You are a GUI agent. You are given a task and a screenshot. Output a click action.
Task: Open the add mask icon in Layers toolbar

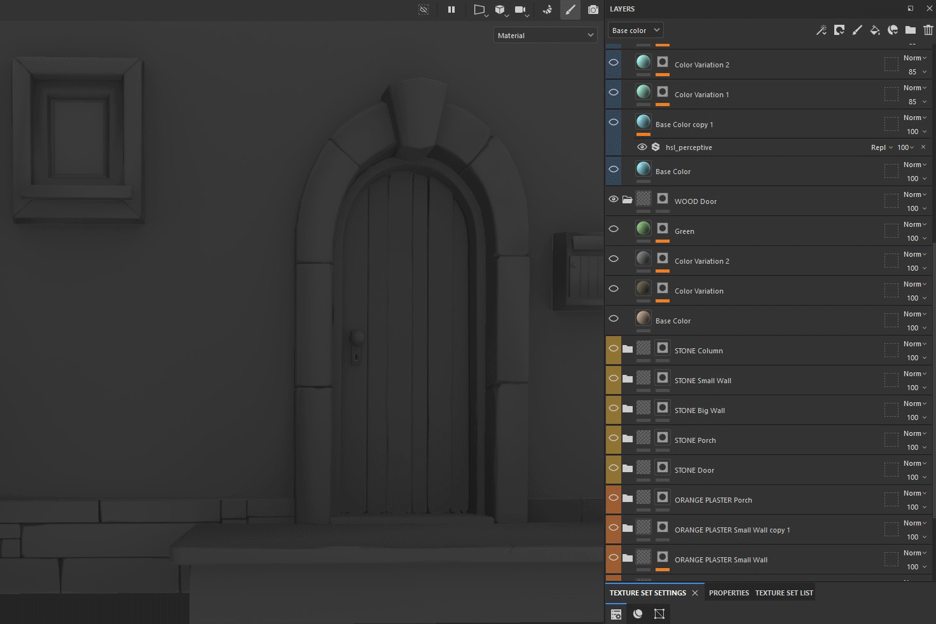(839, 30)
